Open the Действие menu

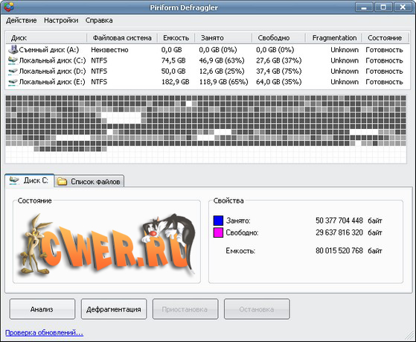tap(22, 20)
